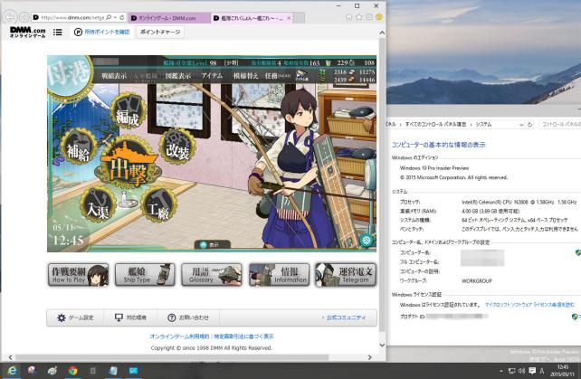This screenshot has height=379, width=581.
Task: Open favorites star in the browser
Action: click(358, 17)
